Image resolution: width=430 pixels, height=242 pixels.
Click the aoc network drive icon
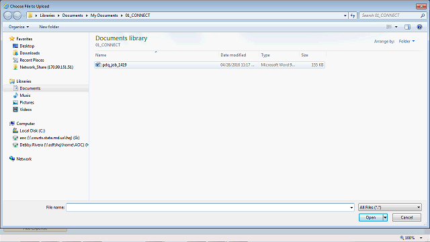click(x=15, y=138)
